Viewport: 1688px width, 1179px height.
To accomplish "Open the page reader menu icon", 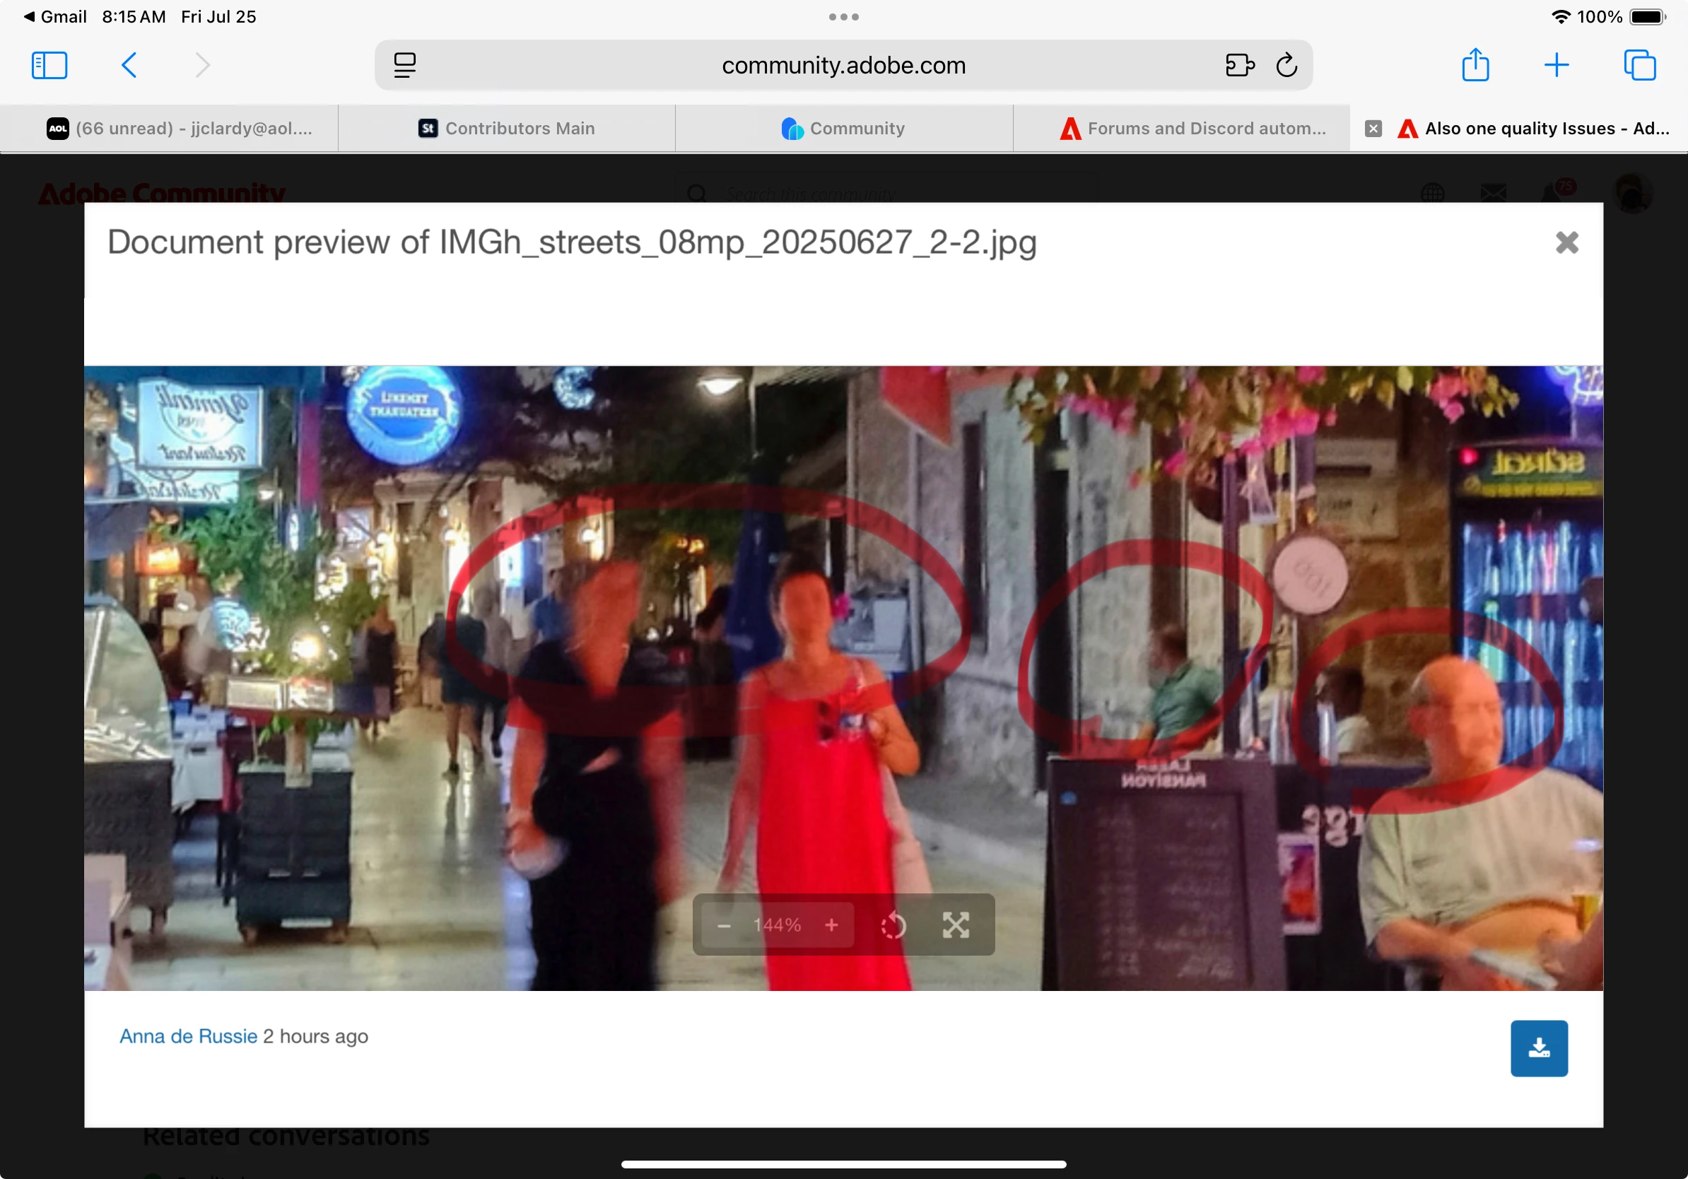I will 404,66.
